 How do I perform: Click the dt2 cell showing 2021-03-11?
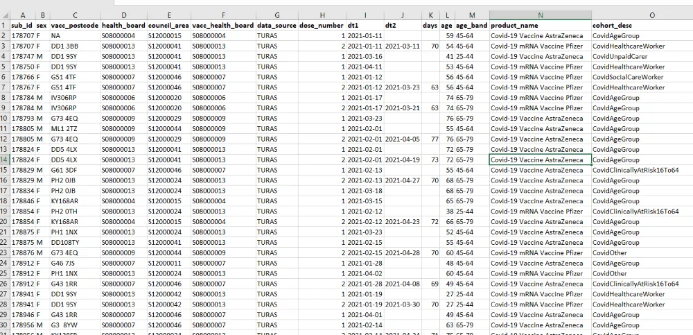click(x=402, y=46)
